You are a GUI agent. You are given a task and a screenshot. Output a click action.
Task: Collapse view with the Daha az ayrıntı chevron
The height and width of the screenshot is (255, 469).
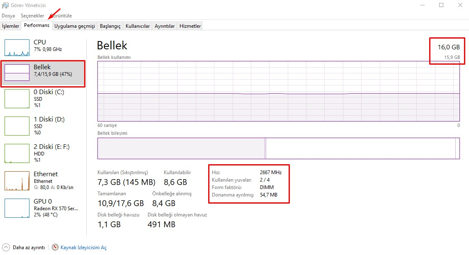6,247
